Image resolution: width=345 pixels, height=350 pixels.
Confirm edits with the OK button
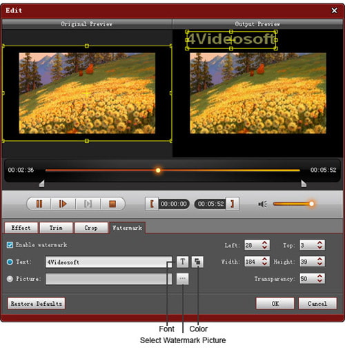[x=275, y=304]
